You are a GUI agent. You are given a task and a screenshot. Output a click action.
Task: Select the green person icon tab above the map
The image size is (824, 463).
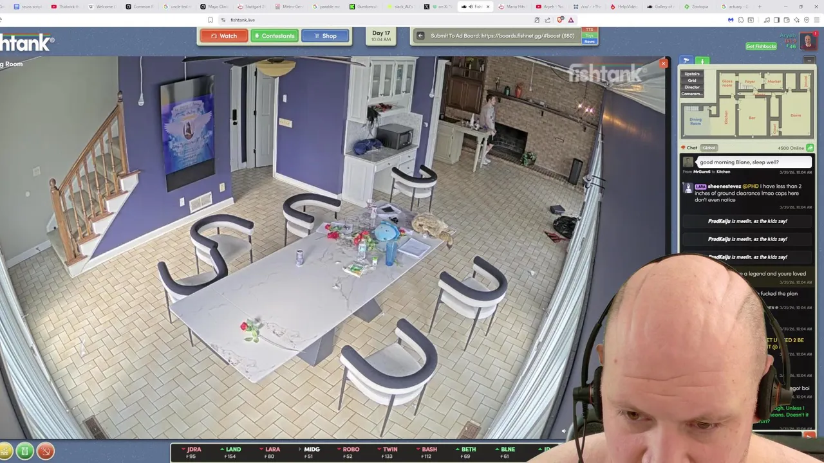tap(702, 61)
